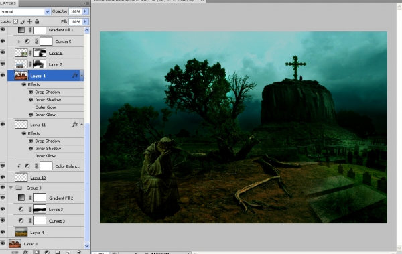Hide Layer 11's Inner Shadow effect
This screenshot has height=254, width=402.
click(x=31, y=149)
